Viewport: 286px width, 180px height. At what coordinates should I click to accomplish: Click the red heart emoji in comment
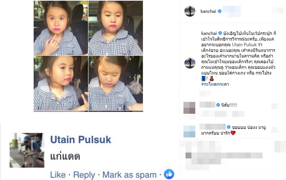[233, 133]
